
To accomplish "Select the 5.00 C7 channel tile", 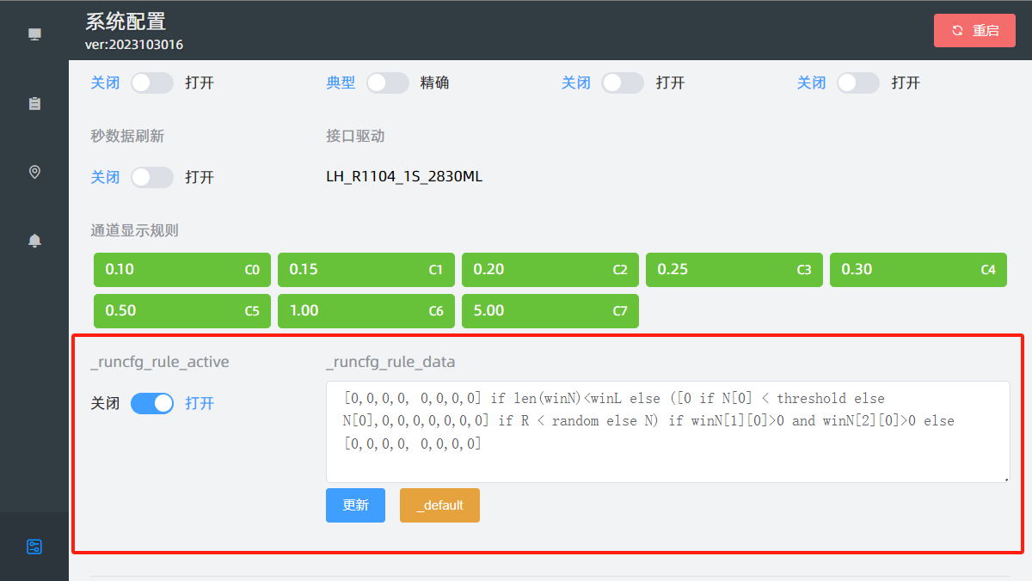I will [x=550, y=311].
